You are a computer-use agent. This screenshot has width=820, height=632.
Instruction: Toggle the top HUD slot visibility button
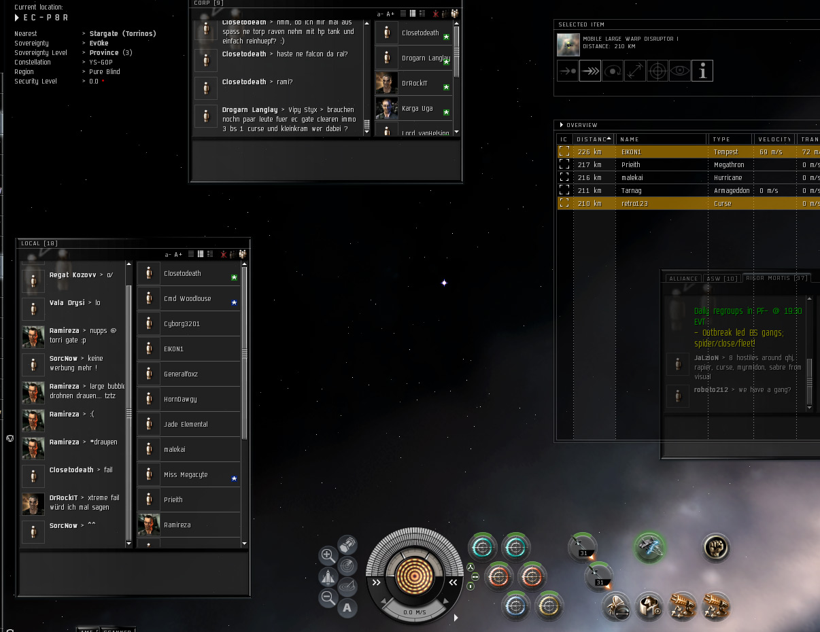click(x=471, y=567)
